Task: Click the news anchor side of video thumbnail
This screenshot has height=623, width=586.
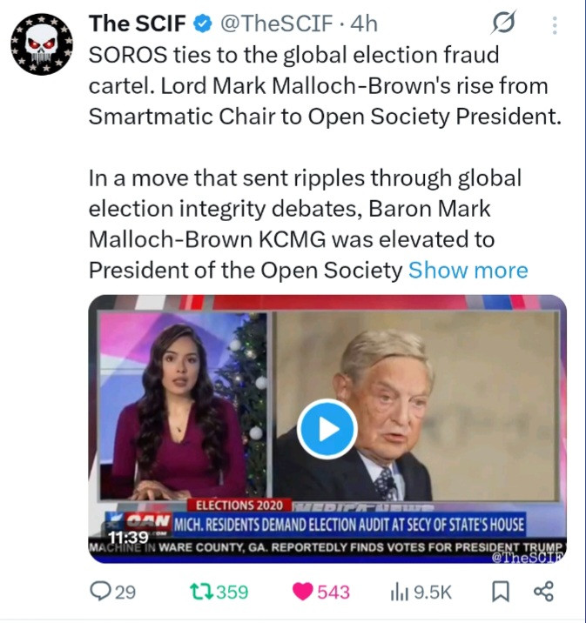Action: coord(183,405)
